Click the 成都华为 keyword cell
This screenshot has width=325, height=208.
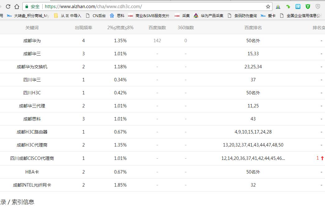pyautogui.click(x=32, y=41)
